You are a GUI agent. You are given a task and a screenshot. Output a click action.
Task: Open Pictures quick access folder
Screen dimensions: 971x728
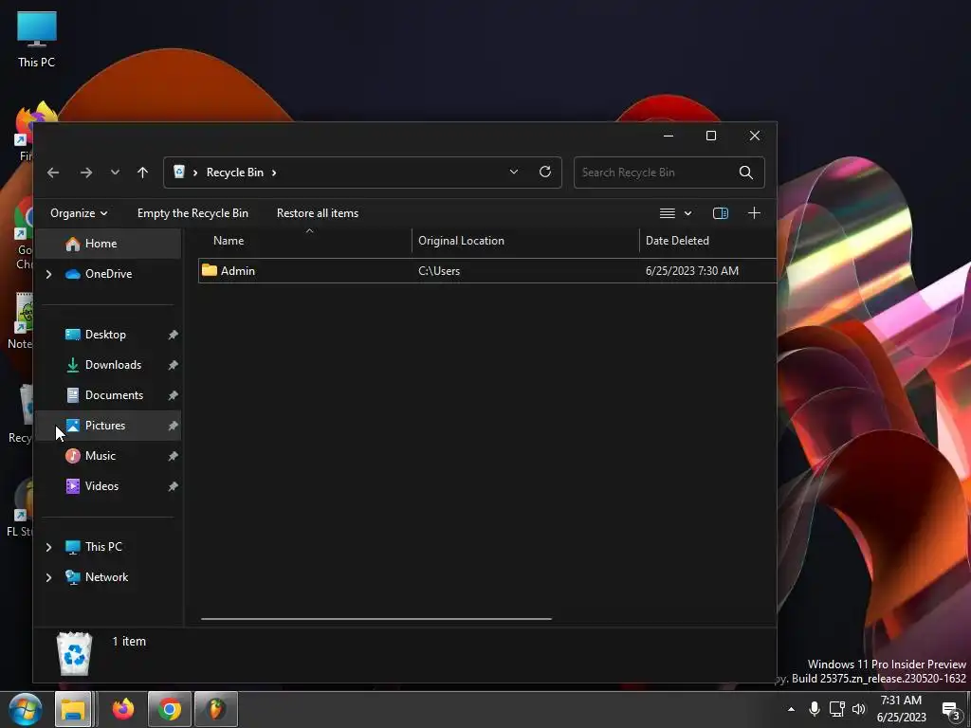(x=104, y=426)
